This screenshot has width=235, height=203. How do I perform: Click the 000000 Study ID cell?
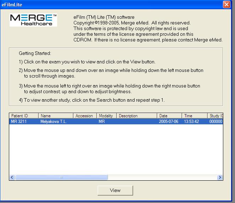216,121
